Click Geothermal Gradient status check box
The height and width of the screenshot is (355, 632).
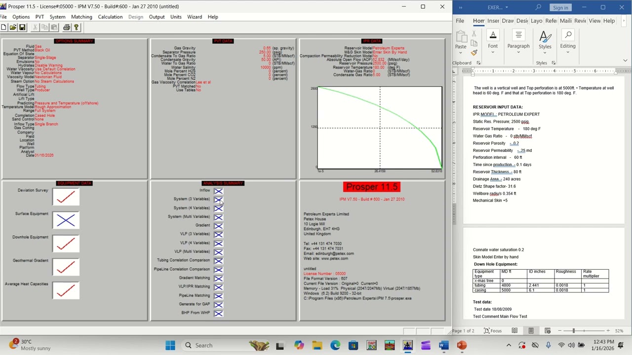(66, 267)
